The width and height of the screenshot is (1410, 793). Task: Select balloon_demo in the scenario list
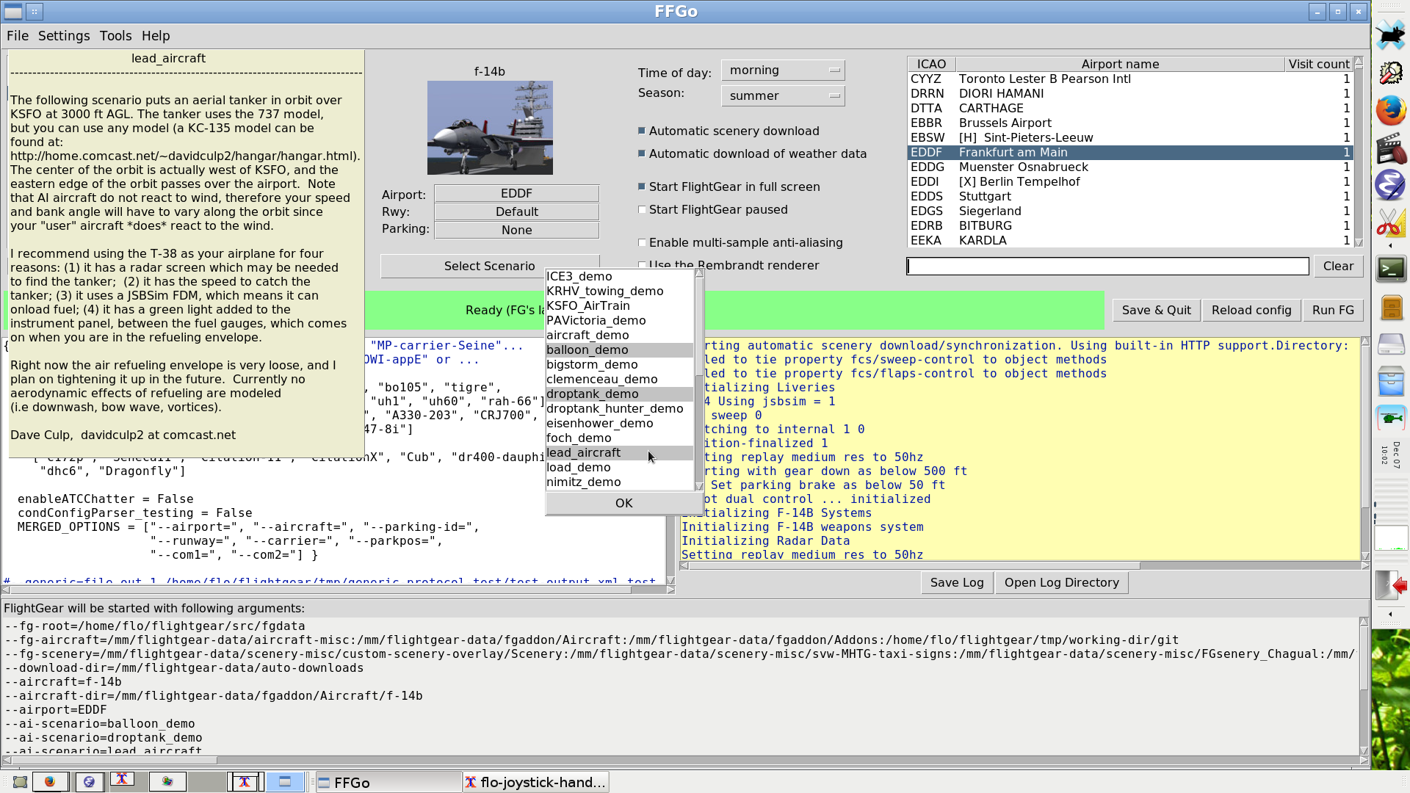[x=620, y=350]
